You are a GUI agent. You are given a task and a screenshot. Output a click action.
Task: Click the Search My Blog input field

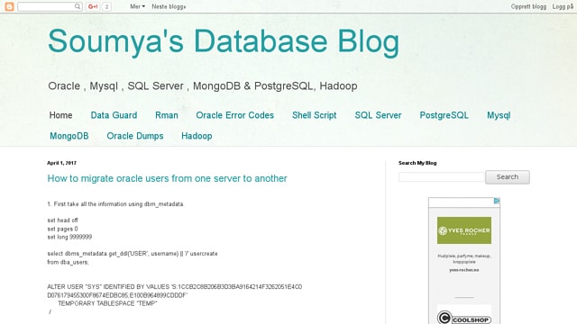[x=442, y=177]
